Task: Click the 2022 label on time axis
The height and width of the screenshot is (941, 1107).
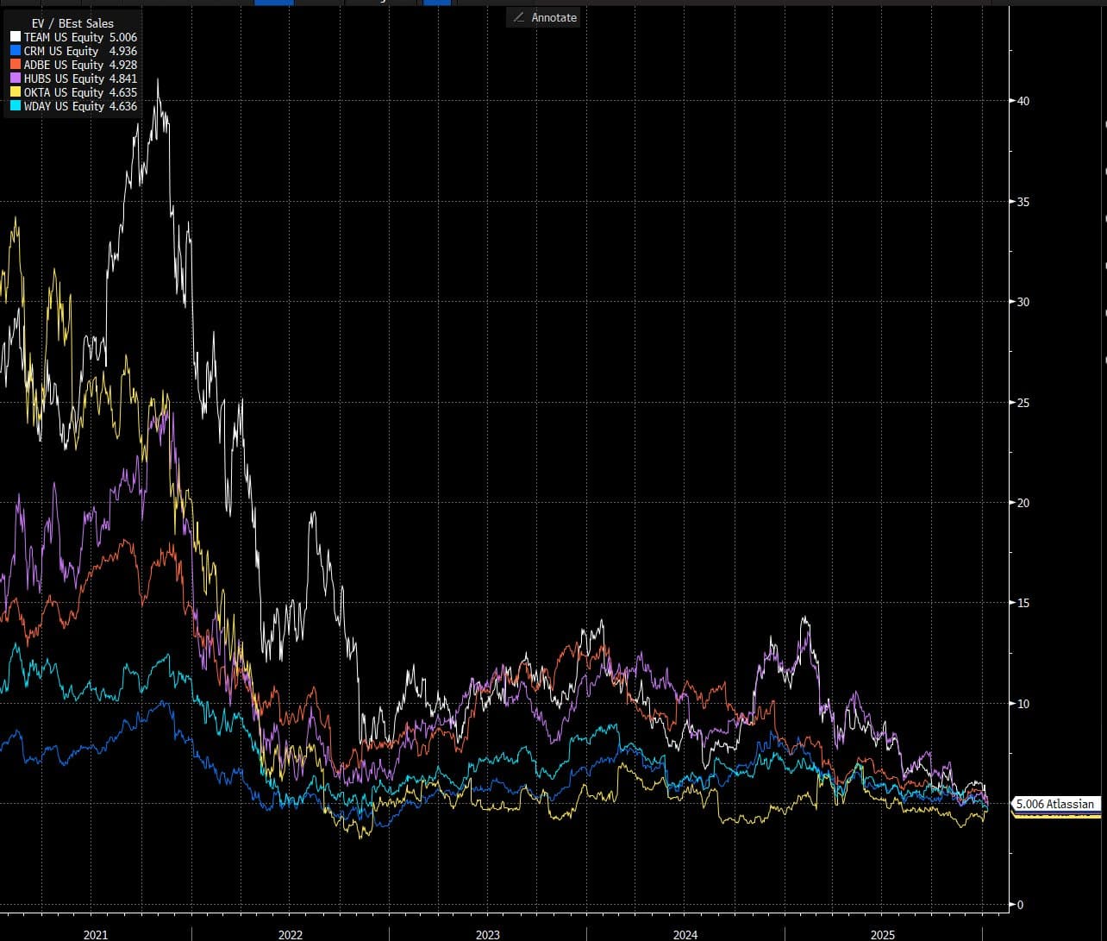Action: coord(291,935)
